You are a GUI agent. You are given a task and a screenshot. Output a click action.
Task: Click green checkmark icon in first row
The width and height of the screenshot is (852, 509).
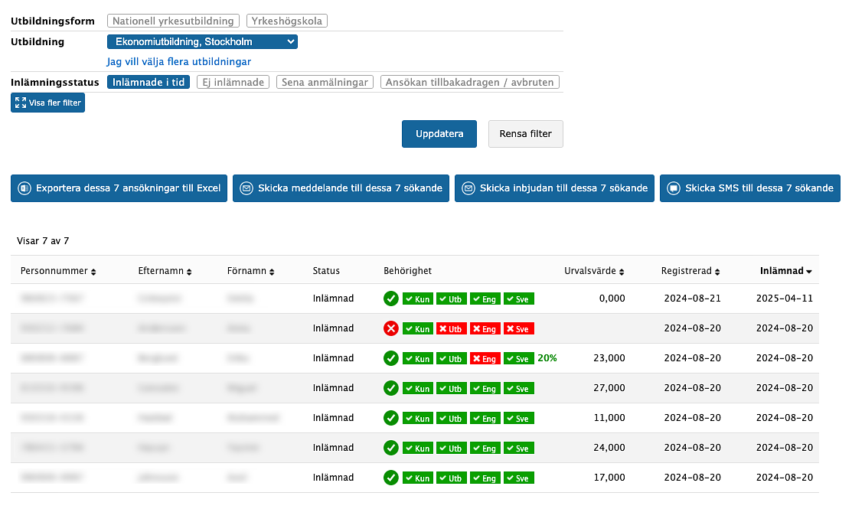coord(391,299)
